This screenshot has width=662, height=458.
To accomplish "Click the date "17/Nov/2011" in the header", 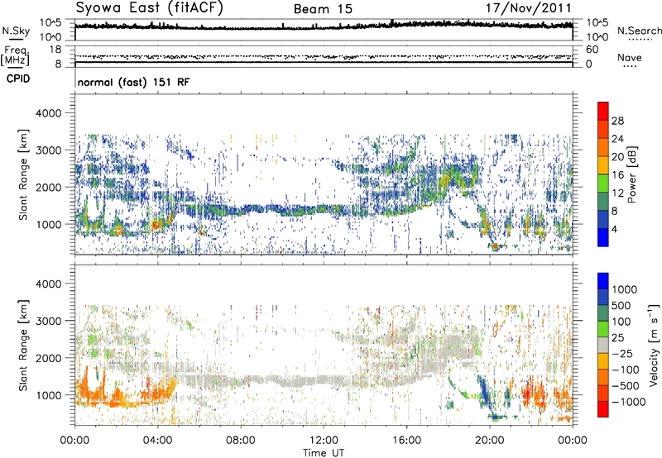I will (528, 8).
